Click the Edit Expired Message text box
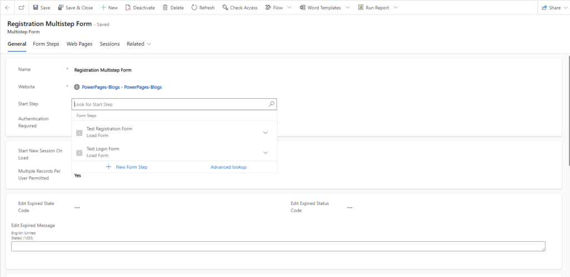 click(x=278, y=246)
